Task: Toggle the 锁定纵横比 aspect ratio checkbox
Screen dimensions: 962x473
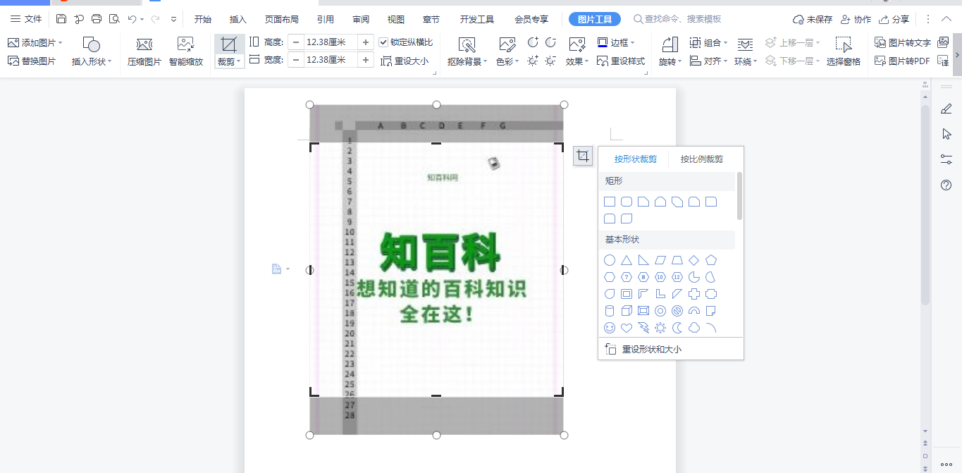Action: click(x=383, y=41)
